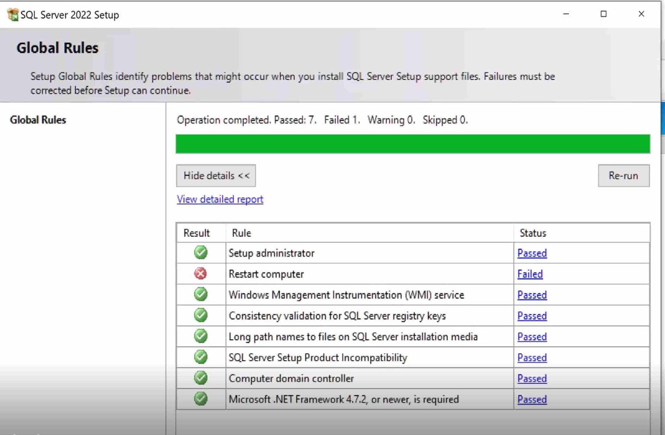This screenshot has height=435, width=665.
Task: Select Global Rules in the left pane
Action: coord(38,120)
